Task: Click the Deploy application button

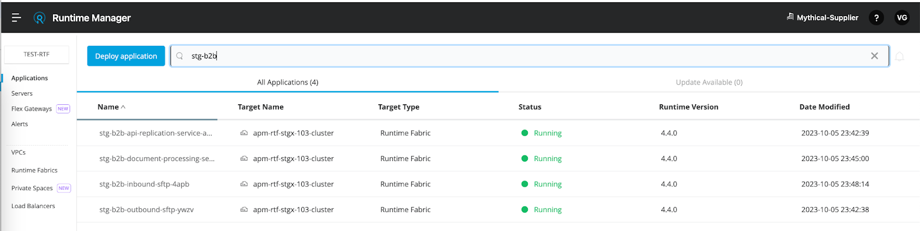Action: tap(126, 56)
